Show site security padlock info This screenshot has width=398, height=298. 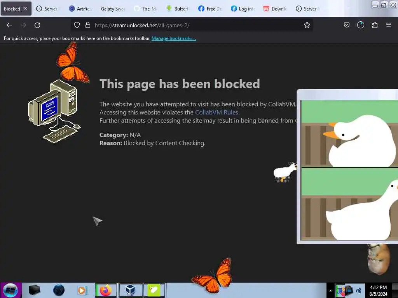pos(88,25)
